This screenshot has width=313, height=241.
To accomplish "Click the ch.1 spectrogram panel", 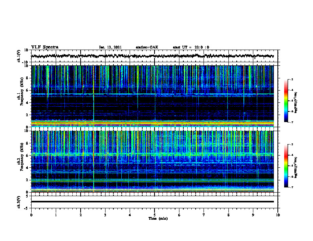I will (153, 96).
